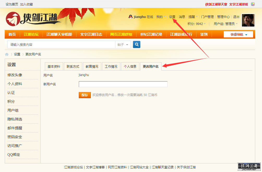This screenshot has height=172, width=262.
Task: Expand the 用户组: 管理员 dropdown
Action: (226, 24)
